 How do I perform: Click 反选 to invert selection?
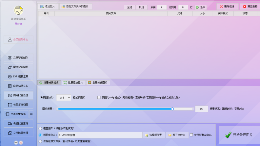(141, 7)
